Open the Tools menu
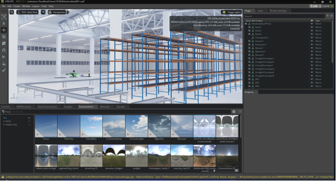 pyautogui.click(x=44, y=6)
